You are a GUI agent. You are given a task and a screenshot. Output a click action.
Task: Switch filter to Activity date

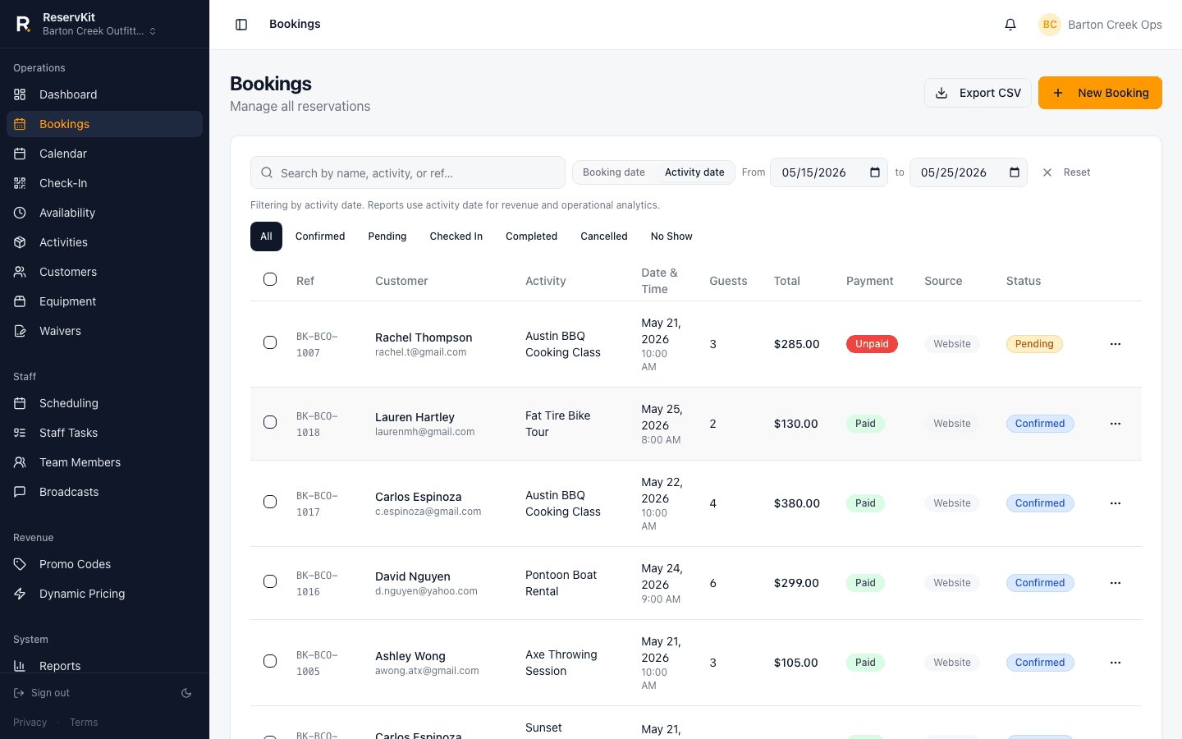click(694, 172)
